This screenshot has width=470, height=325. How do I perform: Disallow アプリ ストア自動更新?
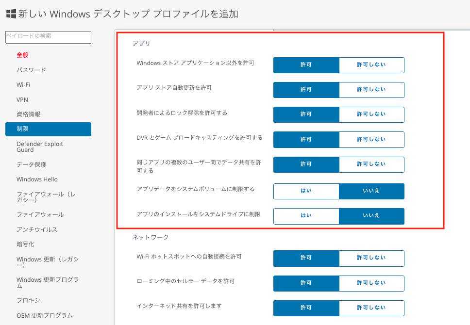click(x=371, y=90)
